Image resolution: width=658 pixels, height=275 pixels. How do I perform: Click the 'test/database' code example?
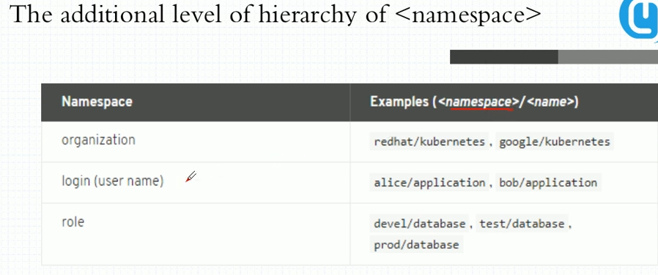coord(522,224)
